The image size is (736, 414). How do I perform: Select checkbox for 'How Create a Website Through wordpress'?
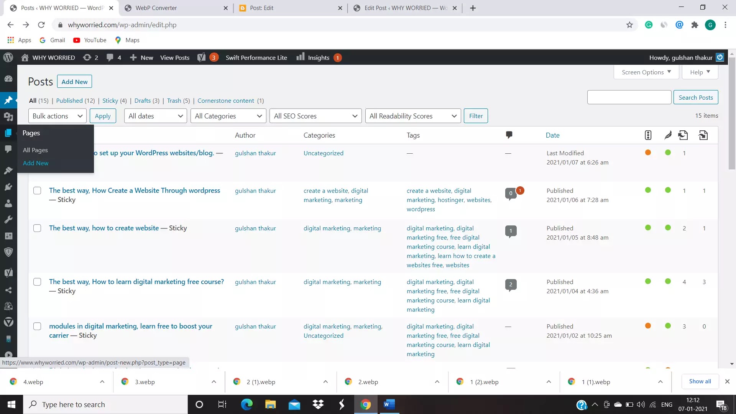point(37,191)
